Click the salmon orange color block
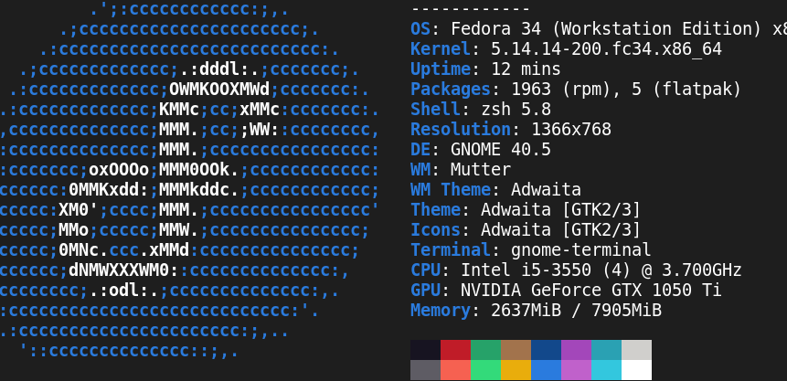 (456, 370)
